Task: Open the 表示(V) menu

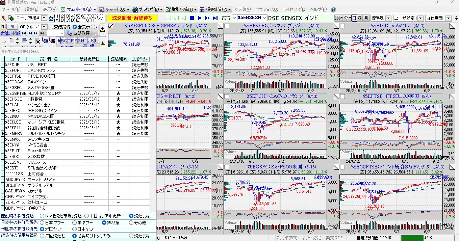Action: pos(50,9)
